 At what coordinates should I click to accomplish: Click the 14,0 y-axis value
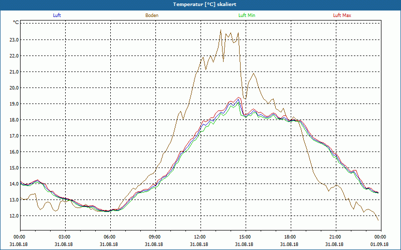14,184
